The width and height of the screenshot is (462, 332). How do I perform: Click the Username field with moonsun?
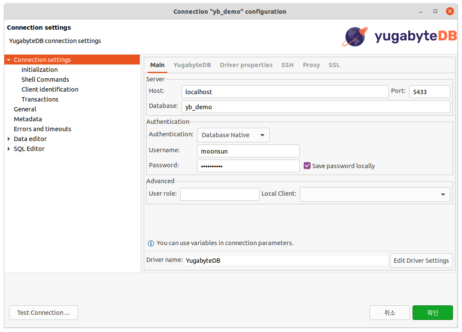coord(248,151)
